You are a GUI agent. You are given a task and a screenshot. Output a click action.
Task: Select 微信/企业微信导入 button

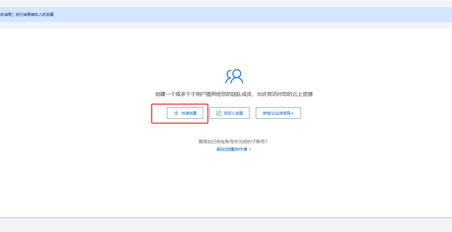[278, 113]
